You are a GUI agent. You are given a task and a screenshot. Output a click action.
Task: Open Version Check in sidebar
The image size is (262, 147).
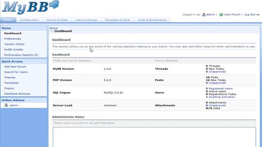(14, 44)
